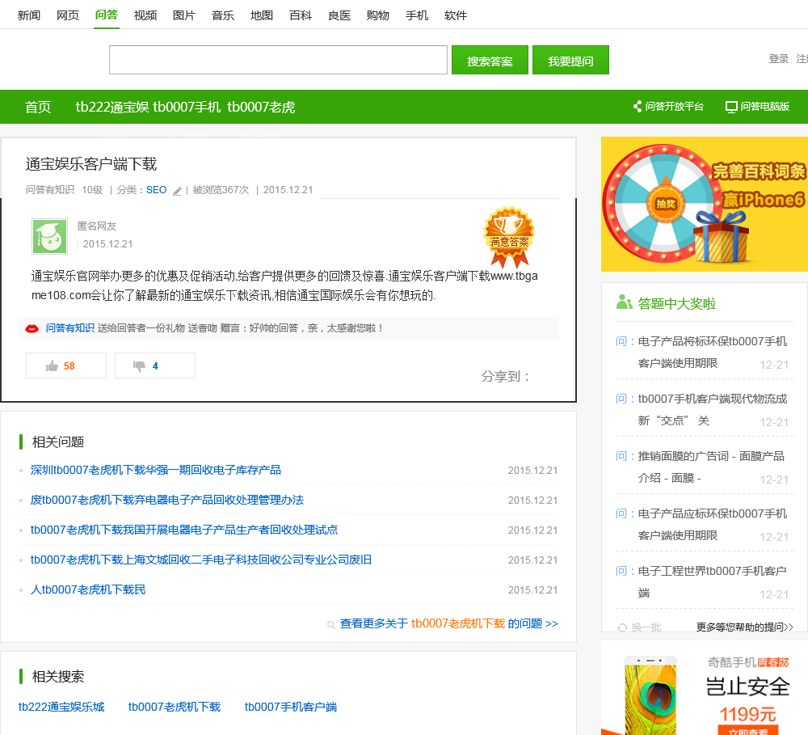Click the lottery wheel iPhone6 banner
Screen dimensions: 808x735
tap(705, 205)
